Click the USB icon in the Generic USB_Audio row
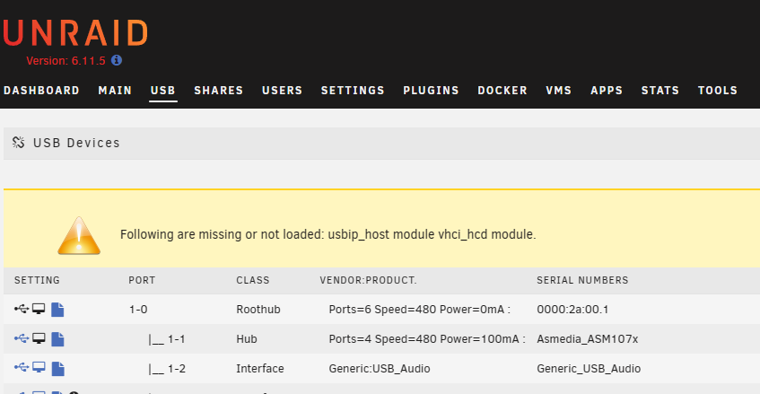The height and width of the screenshot is (394, 760). point(22,368)
